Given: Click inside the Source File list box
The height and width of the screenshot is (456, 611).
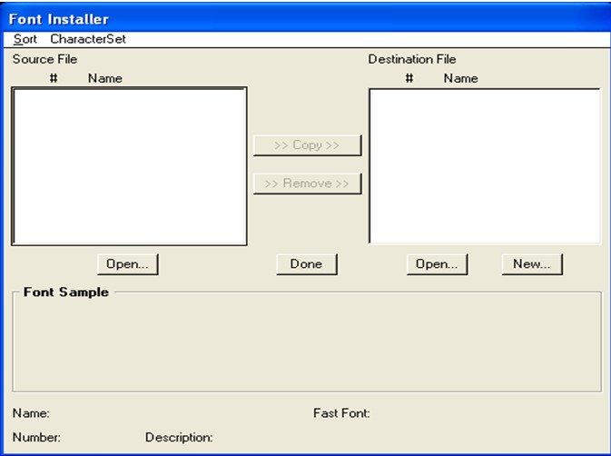Looking at the screenshot, I should coord(129,166).
